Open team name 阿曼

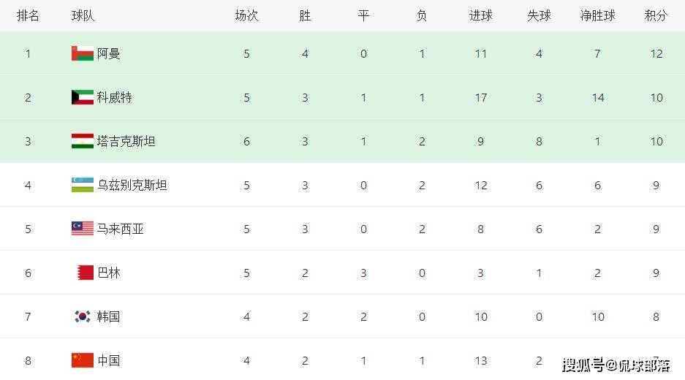coord(108,54)
